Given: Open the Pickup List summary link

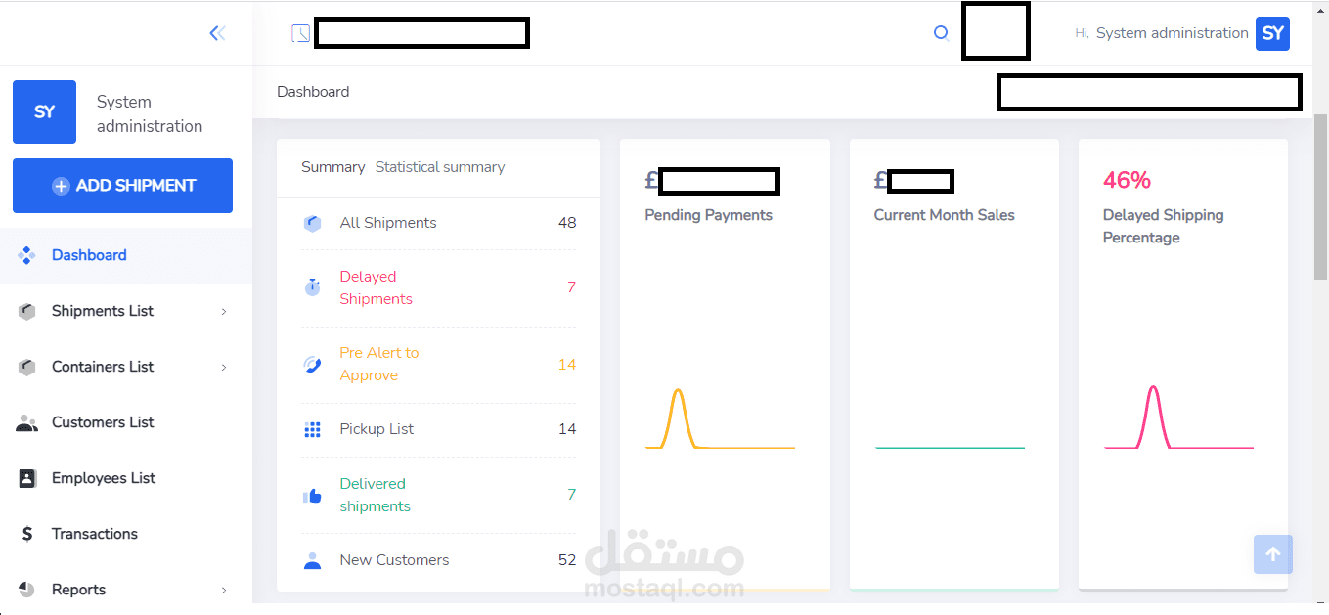Looking at the screenshot, I should tap(377, 429).
